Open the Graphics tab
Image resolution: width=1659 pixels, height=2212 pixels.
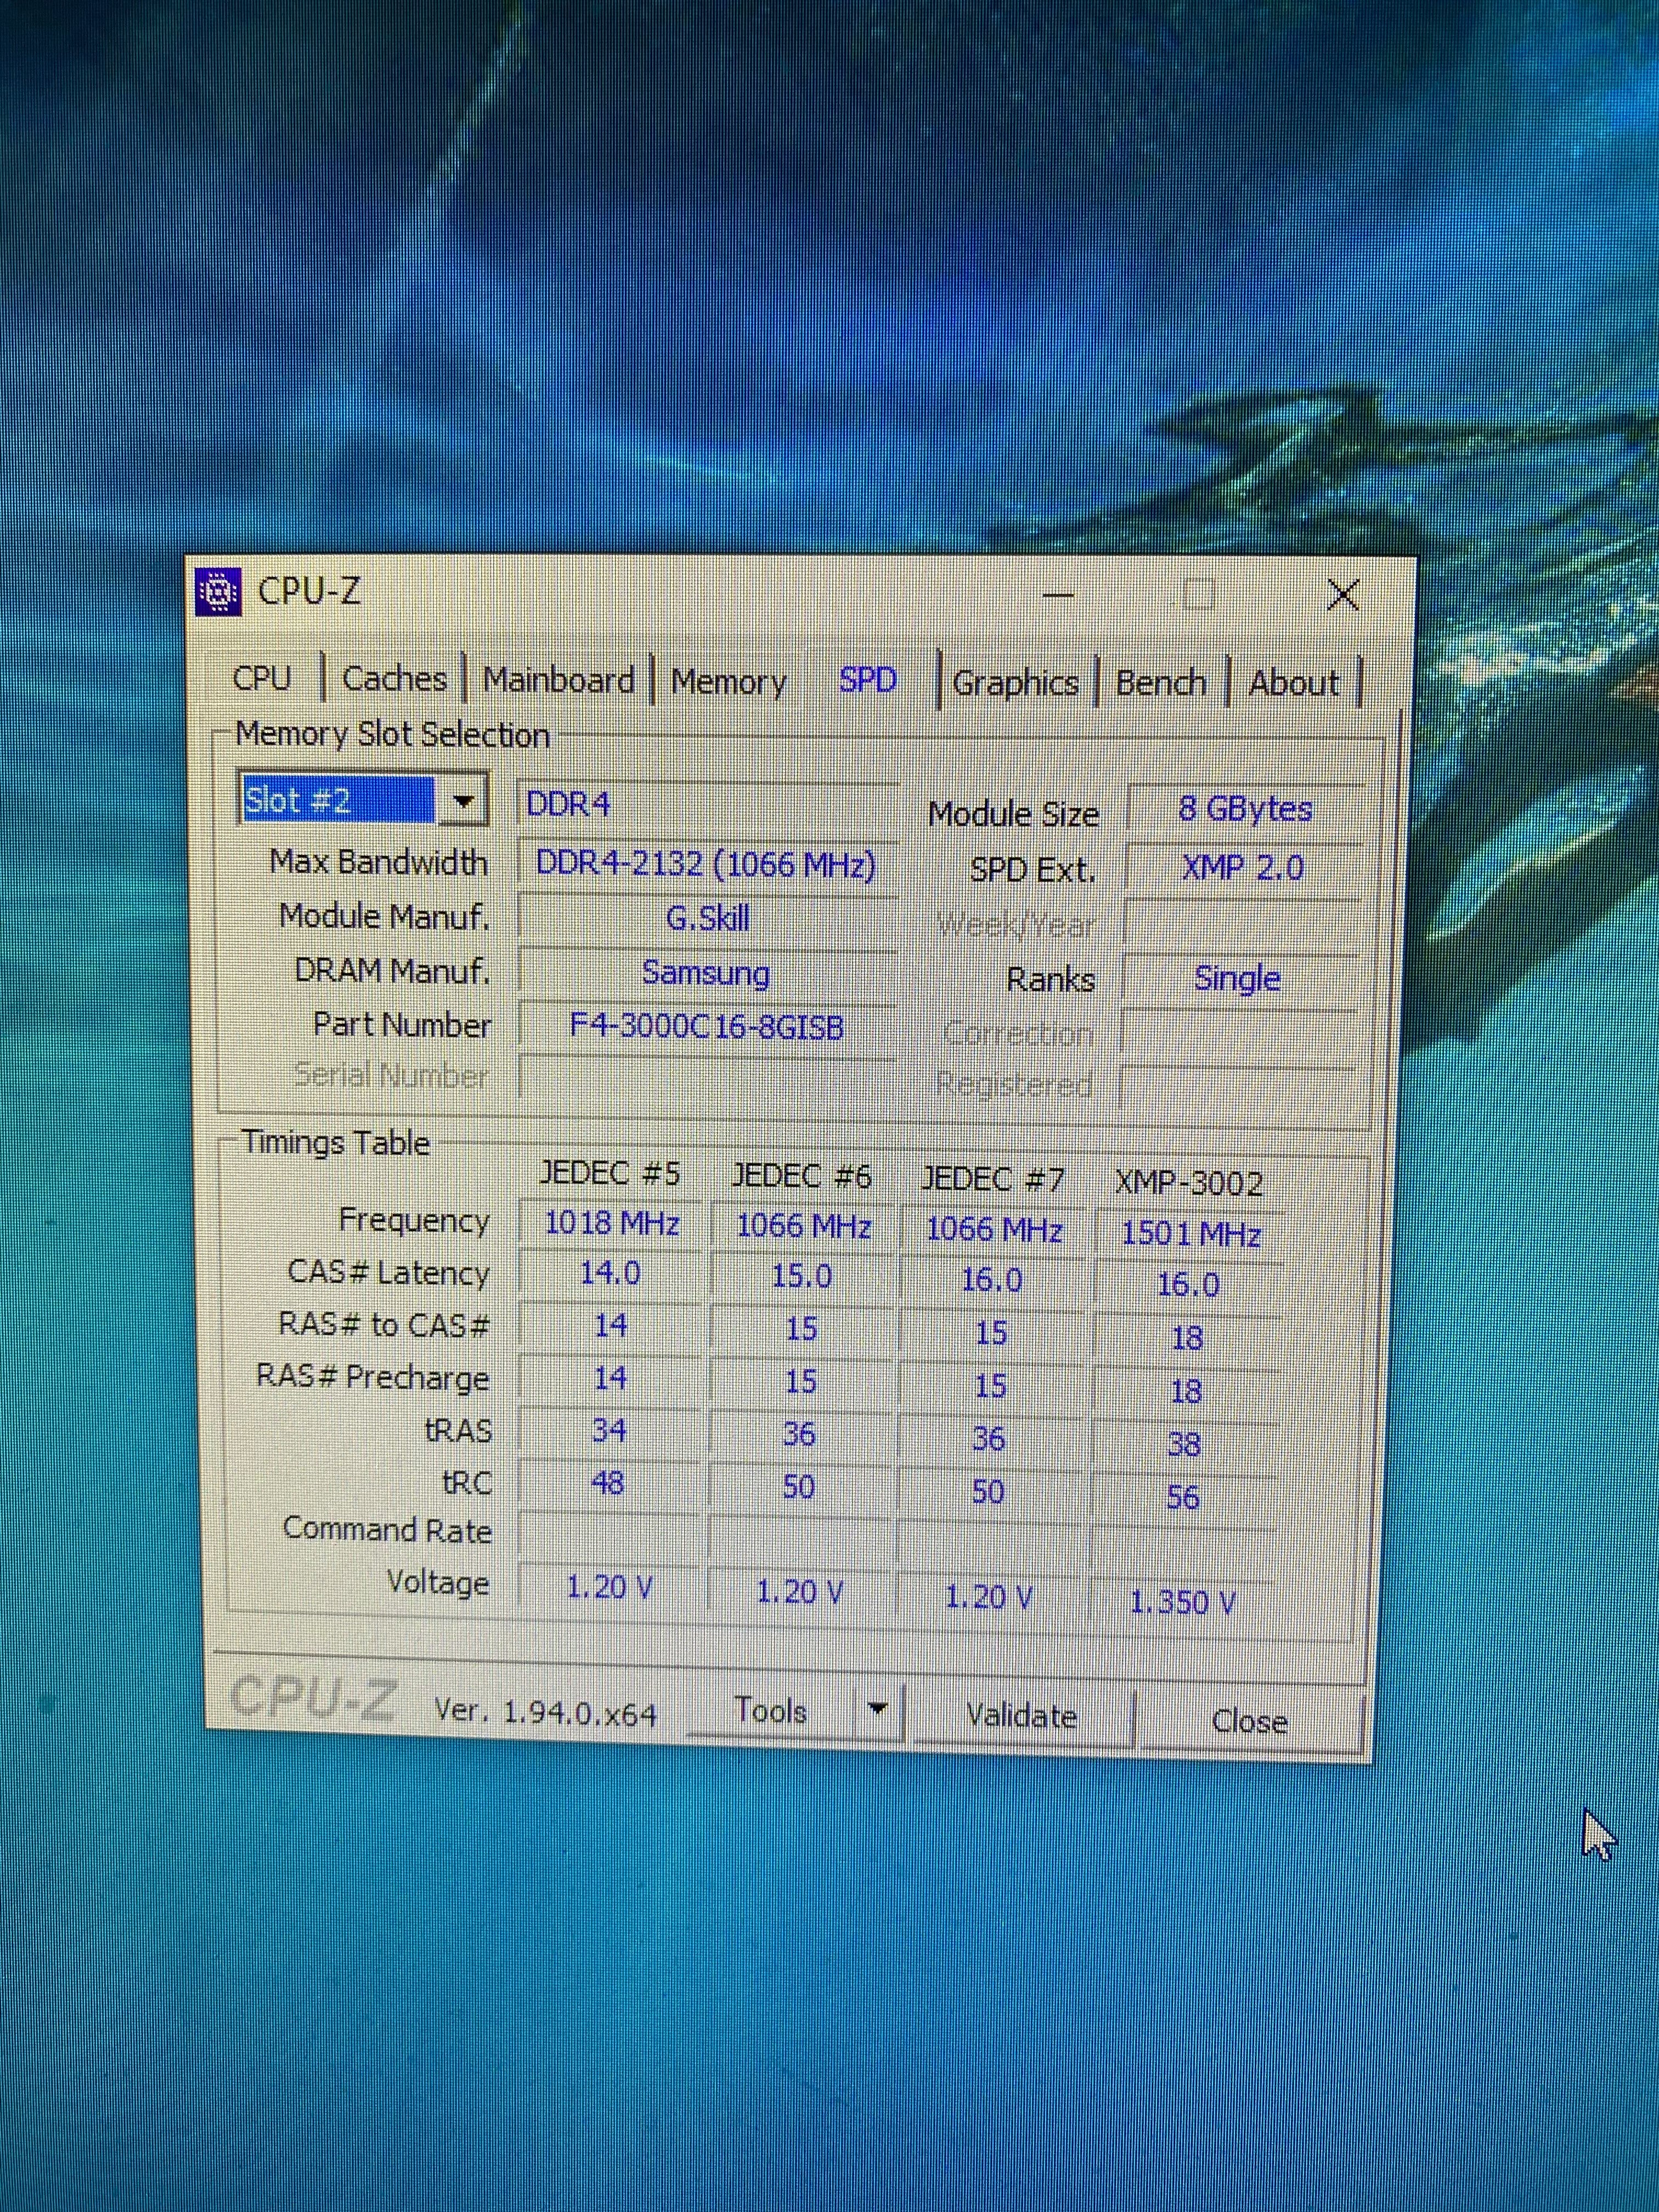point(1015,683)
